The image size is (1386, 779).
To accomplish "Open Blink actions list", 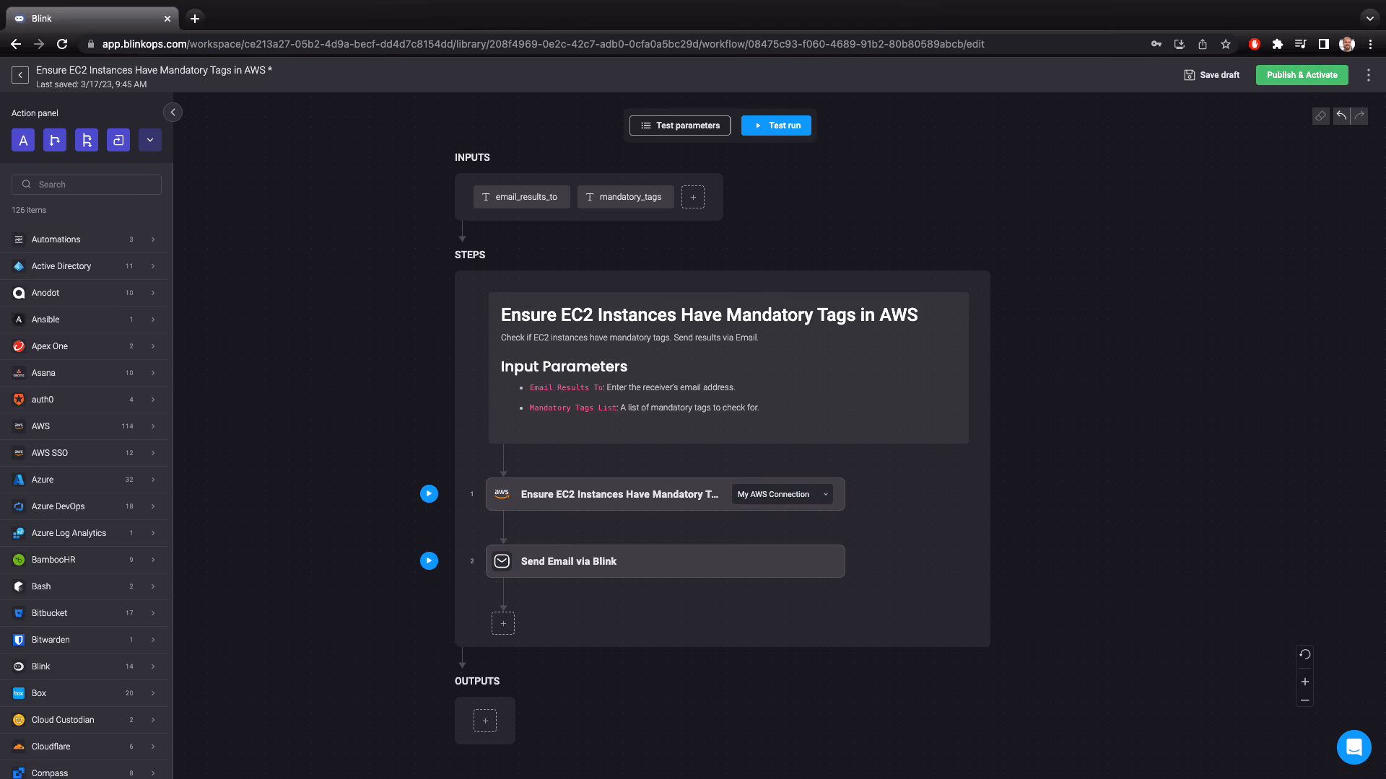I will click(x=84, y=666).
